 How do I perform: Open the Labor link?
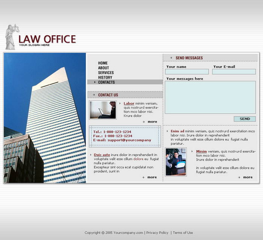coord(129,104)
